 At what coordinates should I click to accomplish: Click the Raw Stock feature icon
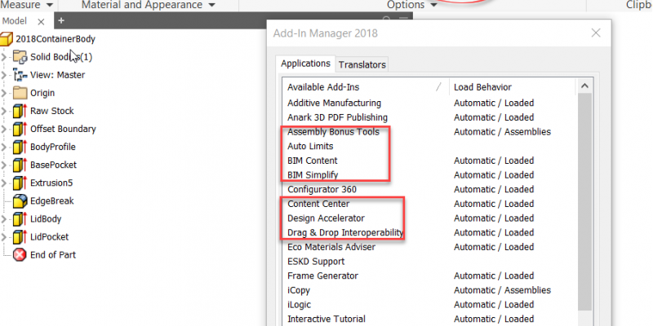[20, 111]
